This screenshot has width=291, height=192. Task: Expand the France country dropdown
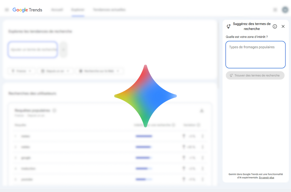tap(22, 71)
